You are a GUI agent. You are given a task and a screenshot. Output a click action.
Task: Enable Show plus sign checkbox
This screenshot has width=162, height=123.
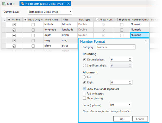coord(84,98)
